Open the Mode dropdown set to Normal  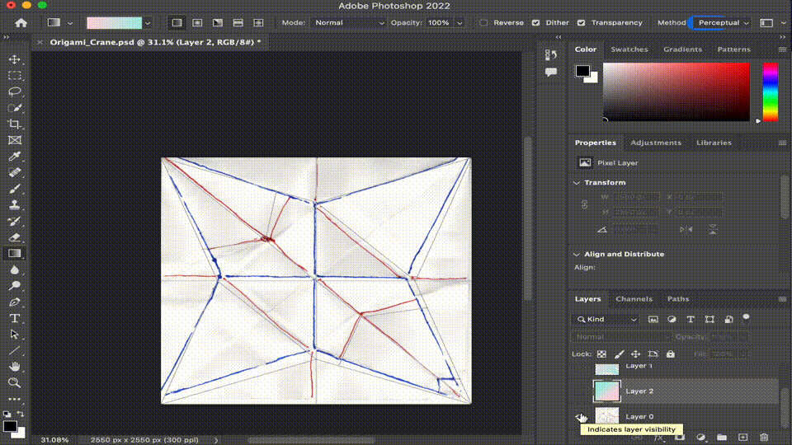pos(348,23)
